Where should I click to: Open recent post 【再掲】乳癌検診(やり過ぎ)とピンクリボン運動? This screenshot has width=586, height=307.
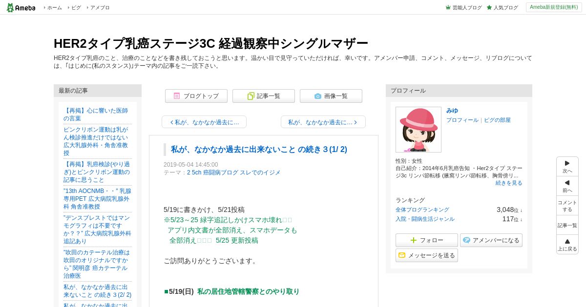click(x=97, y=172)
